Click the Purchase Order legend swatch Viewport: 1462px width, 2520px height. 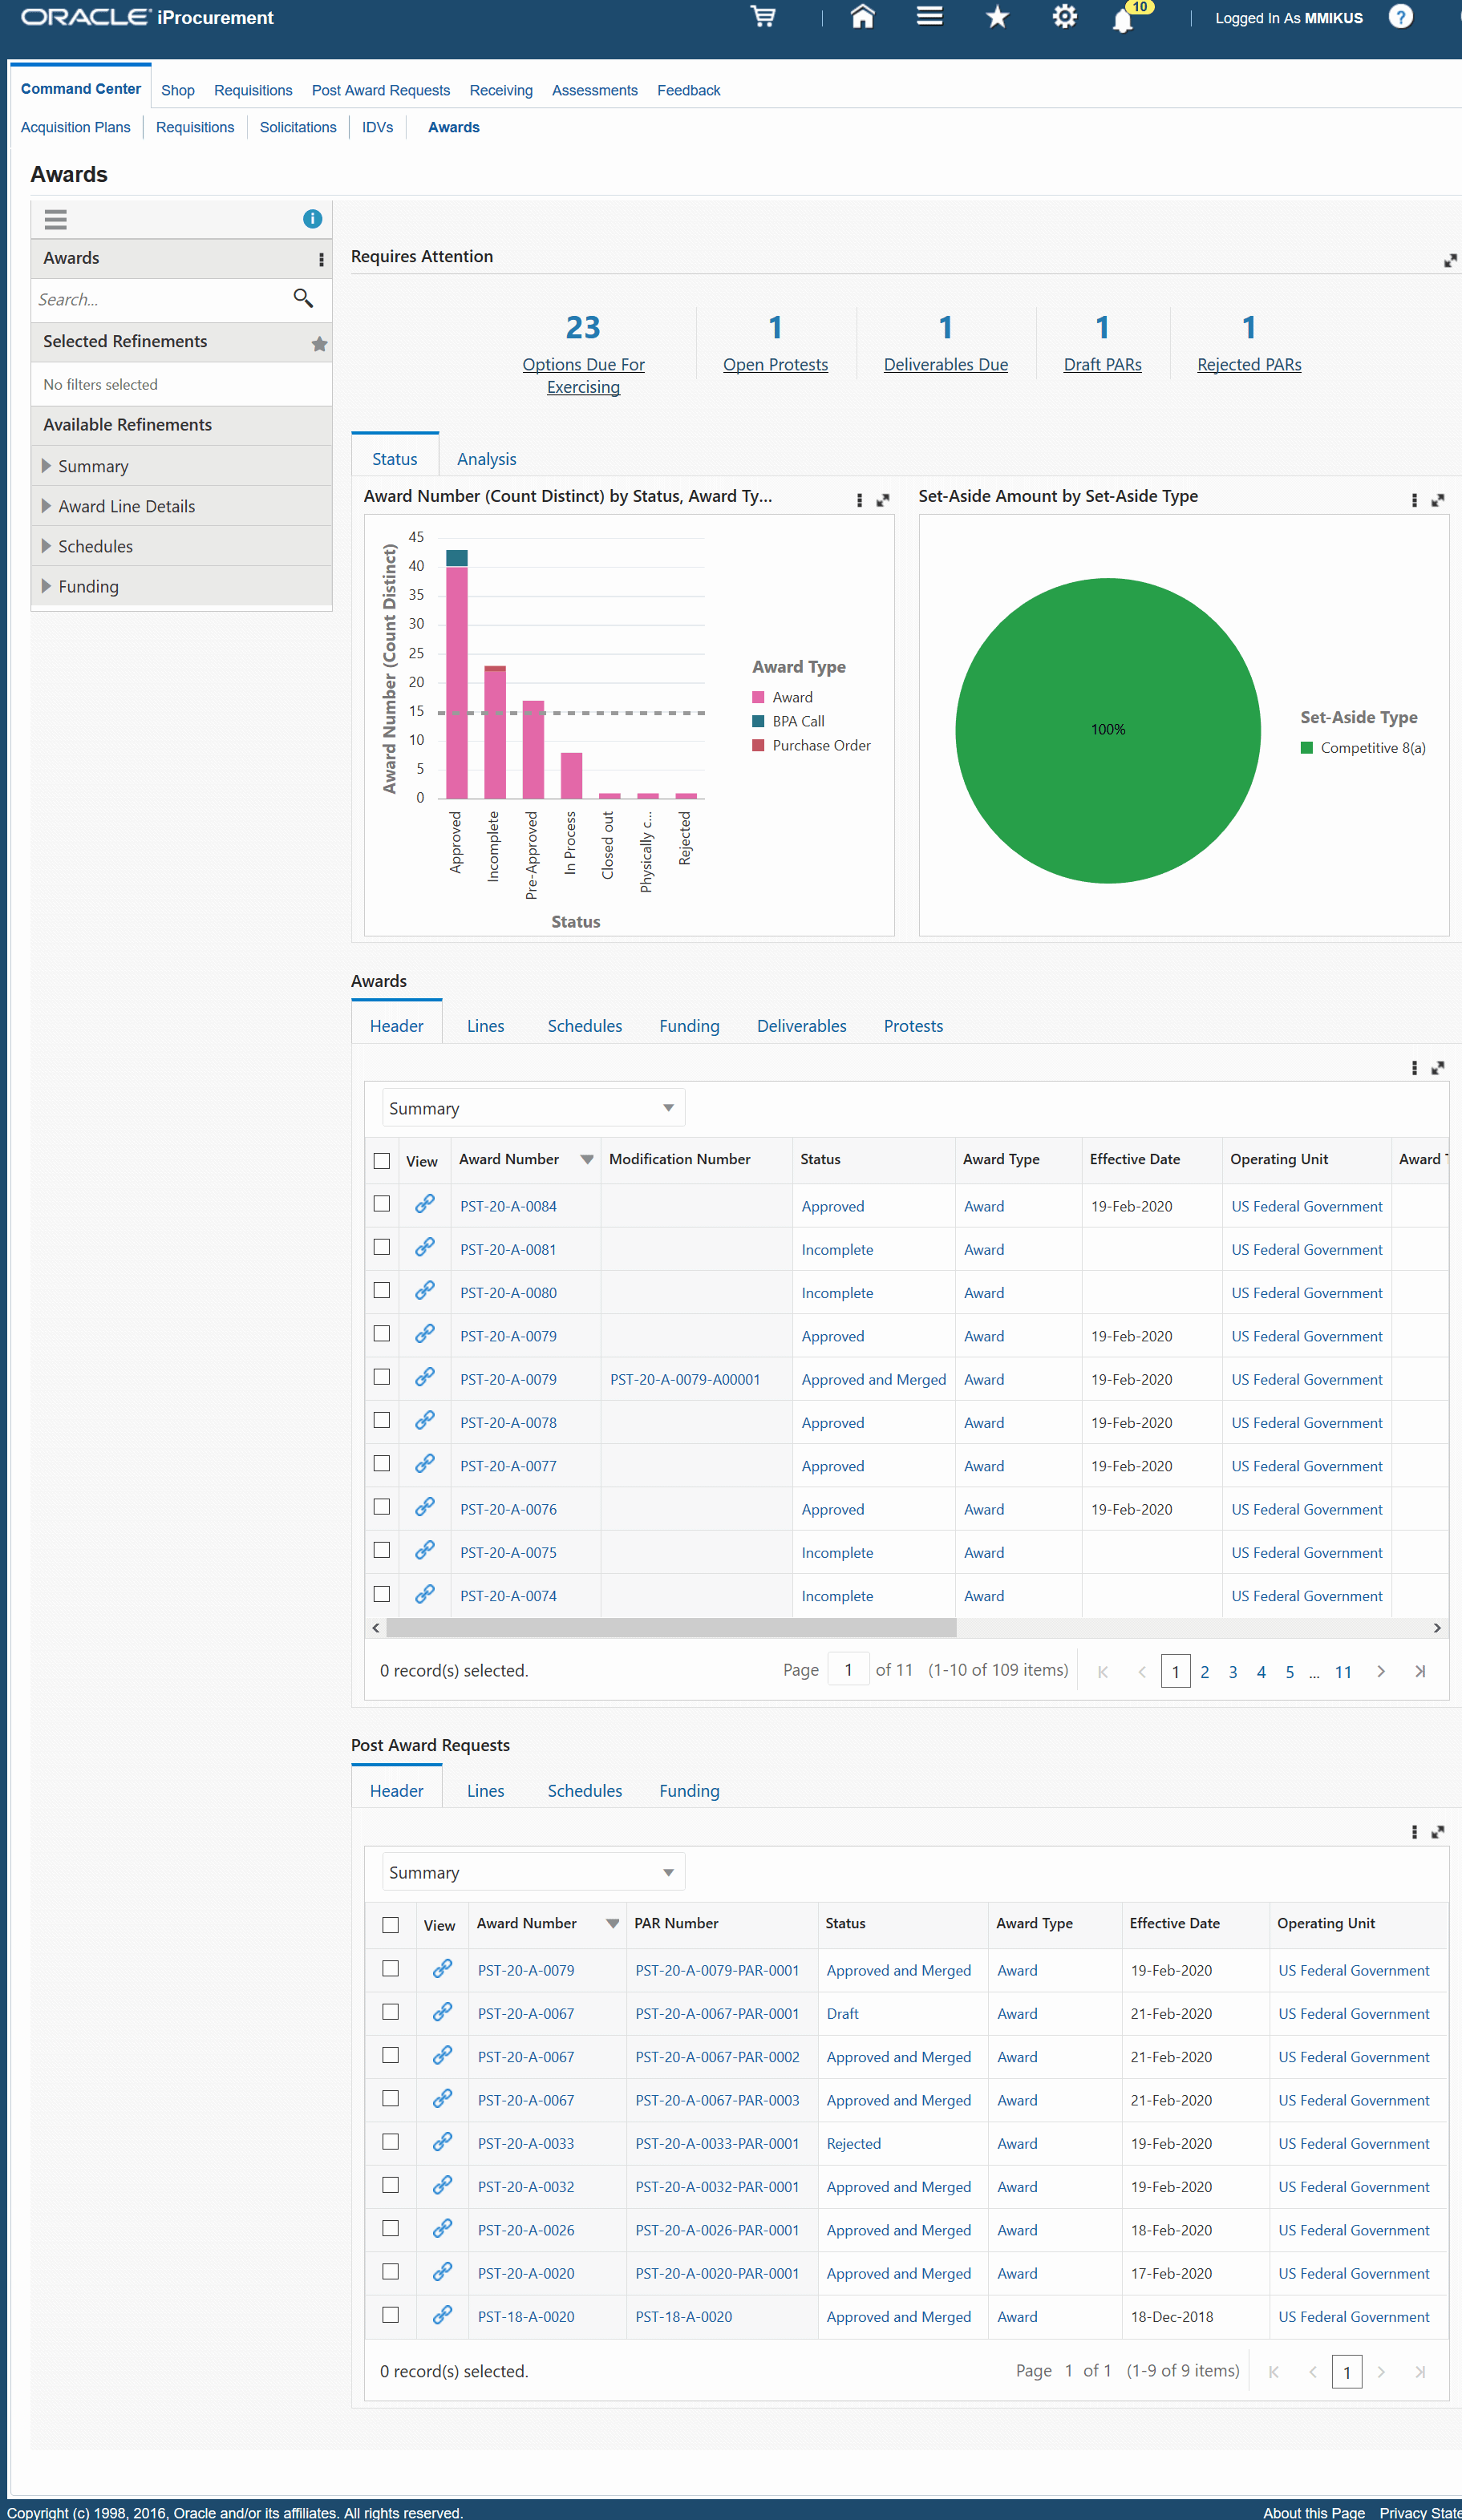coord(758,745)
